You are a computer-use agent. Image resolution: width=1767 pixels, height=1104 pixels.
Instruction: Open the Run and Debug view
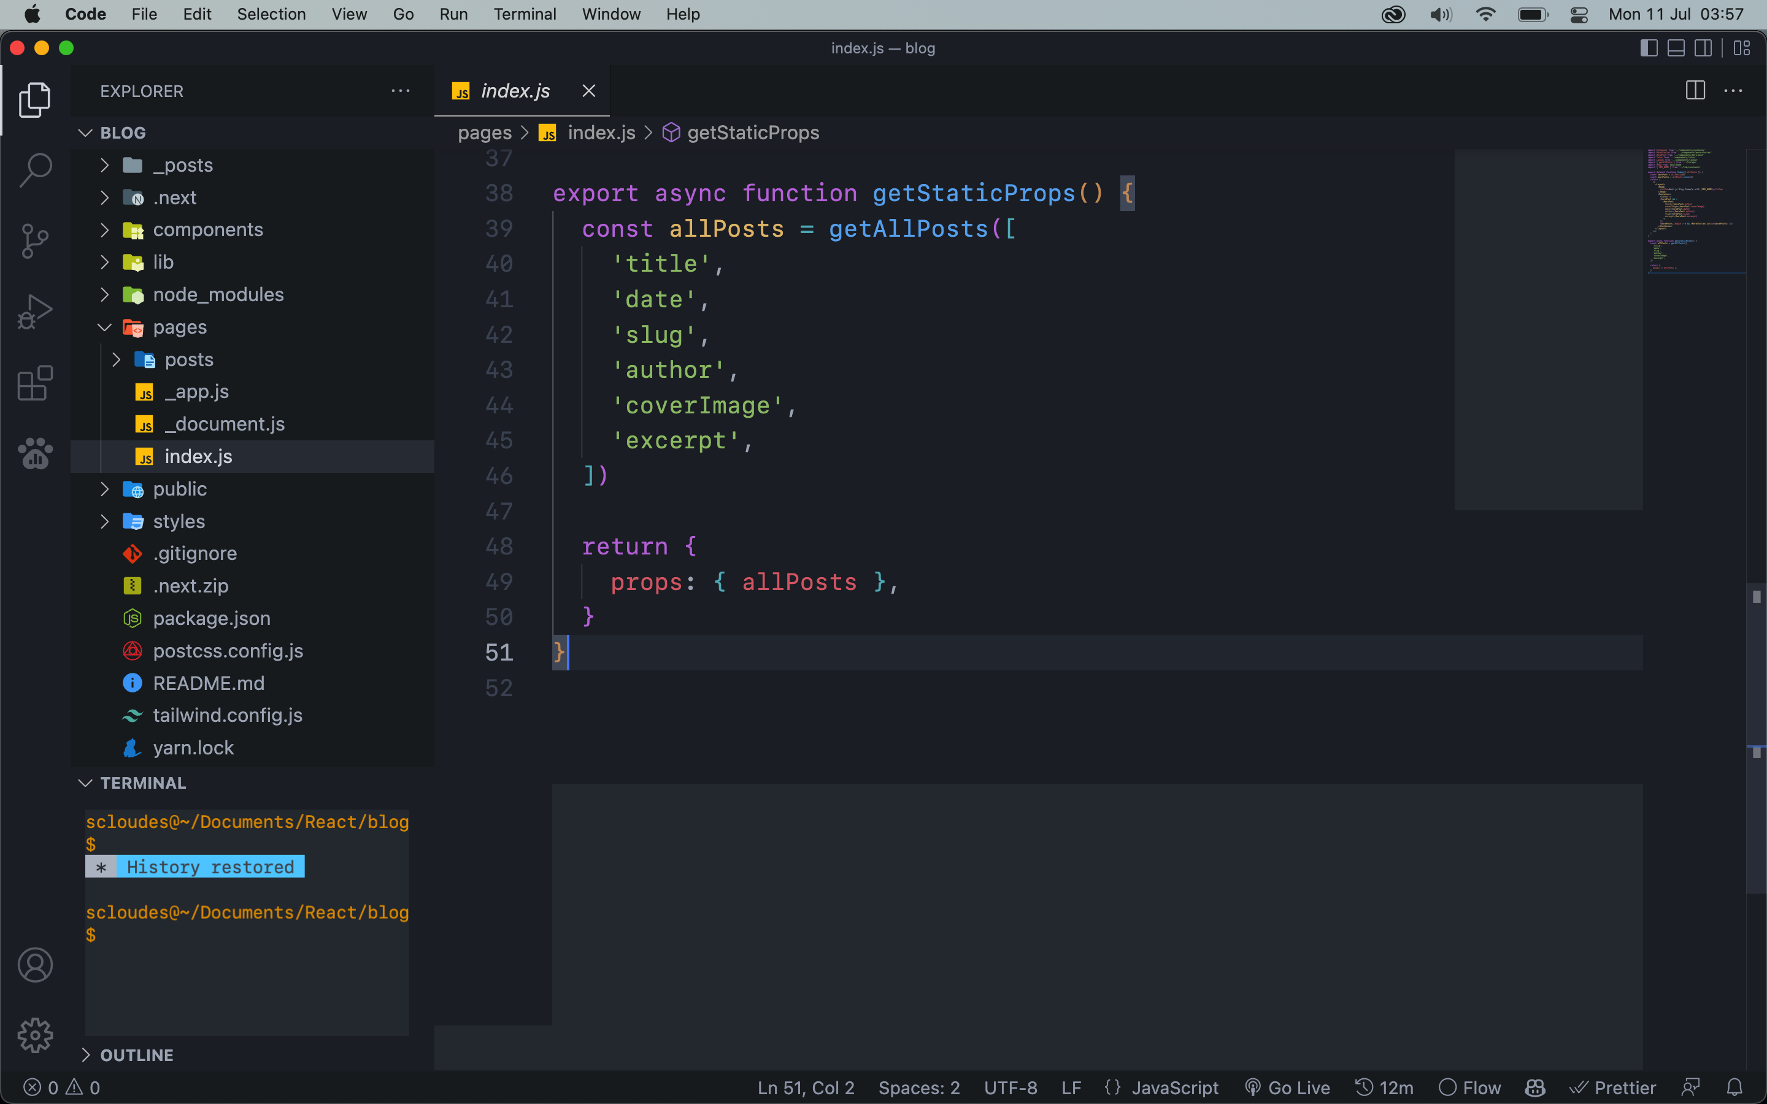(x=34, y=312)
